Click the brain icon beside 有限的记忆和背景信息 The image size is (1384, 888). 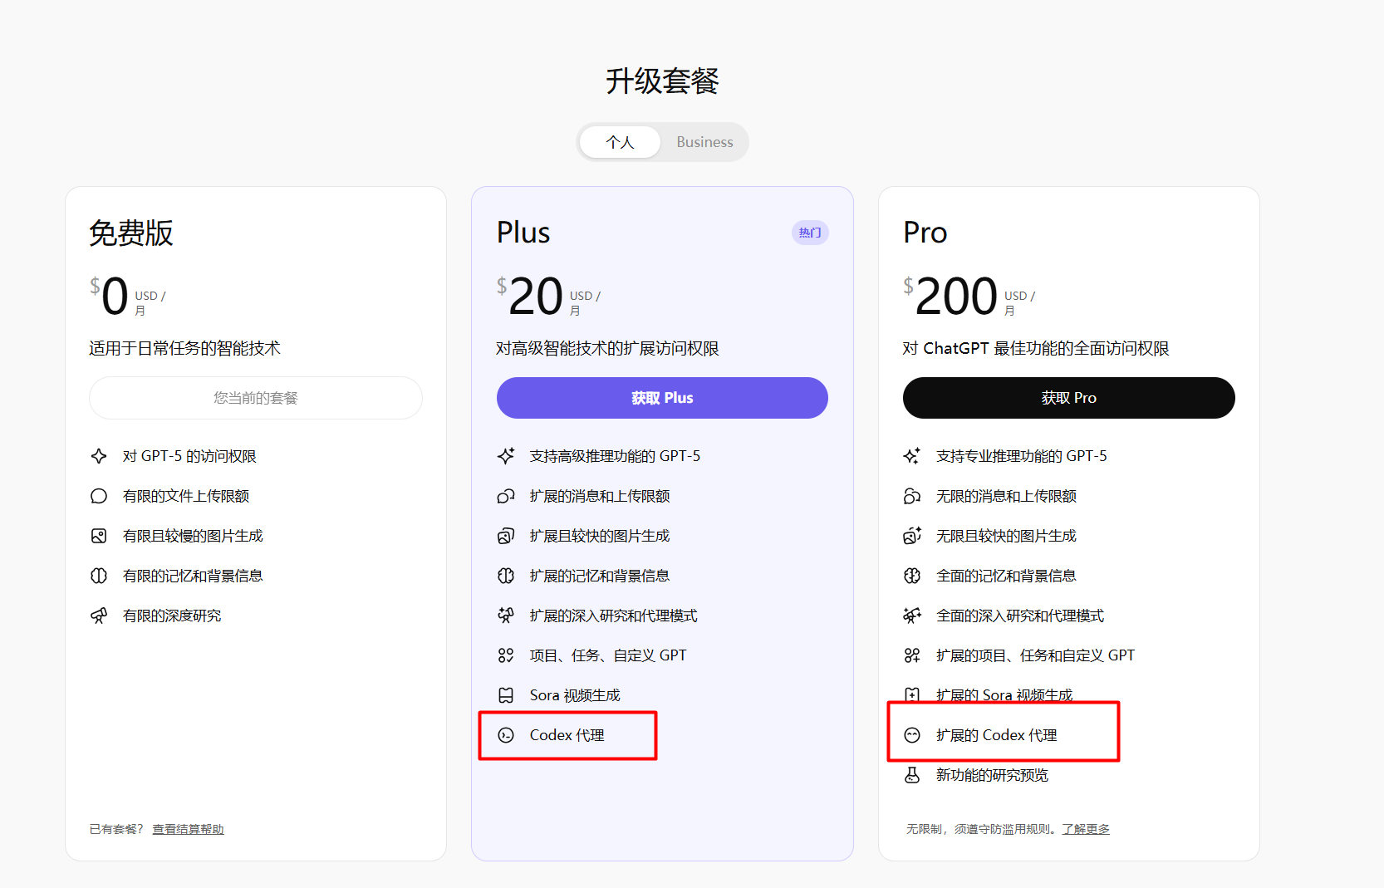pos(99,576)
